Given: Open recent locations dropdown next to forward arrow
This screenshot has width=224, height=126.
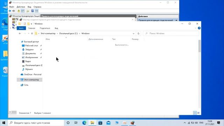Looking at the screenshot, I should click(29, 34).
